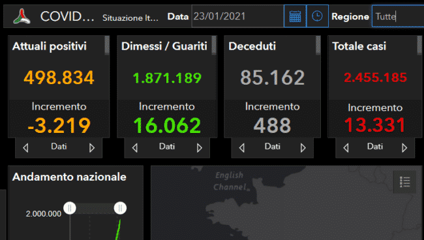Image resolution: width=424 pixels, height=240 pixels.
Task: Click the 13.331 increment value
Action: pos(375,125)
